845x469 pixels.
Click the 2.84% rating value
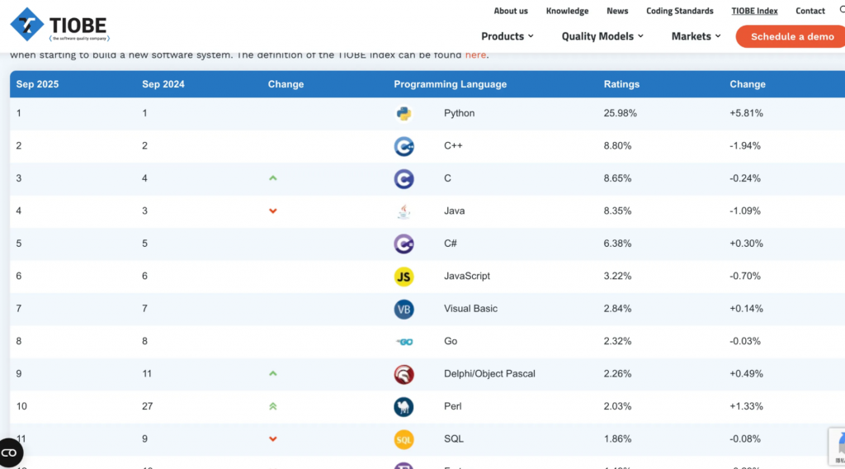617,308
